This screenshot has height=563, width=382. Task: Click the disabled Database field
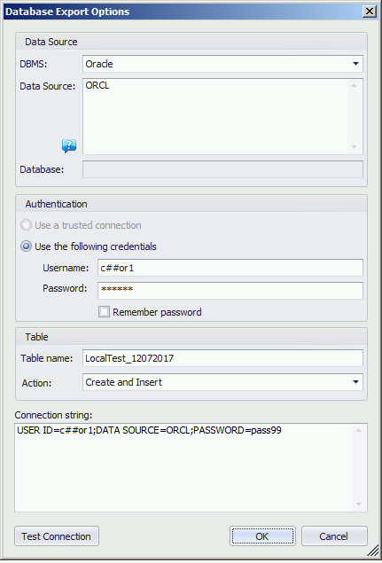tap(222, 169)
